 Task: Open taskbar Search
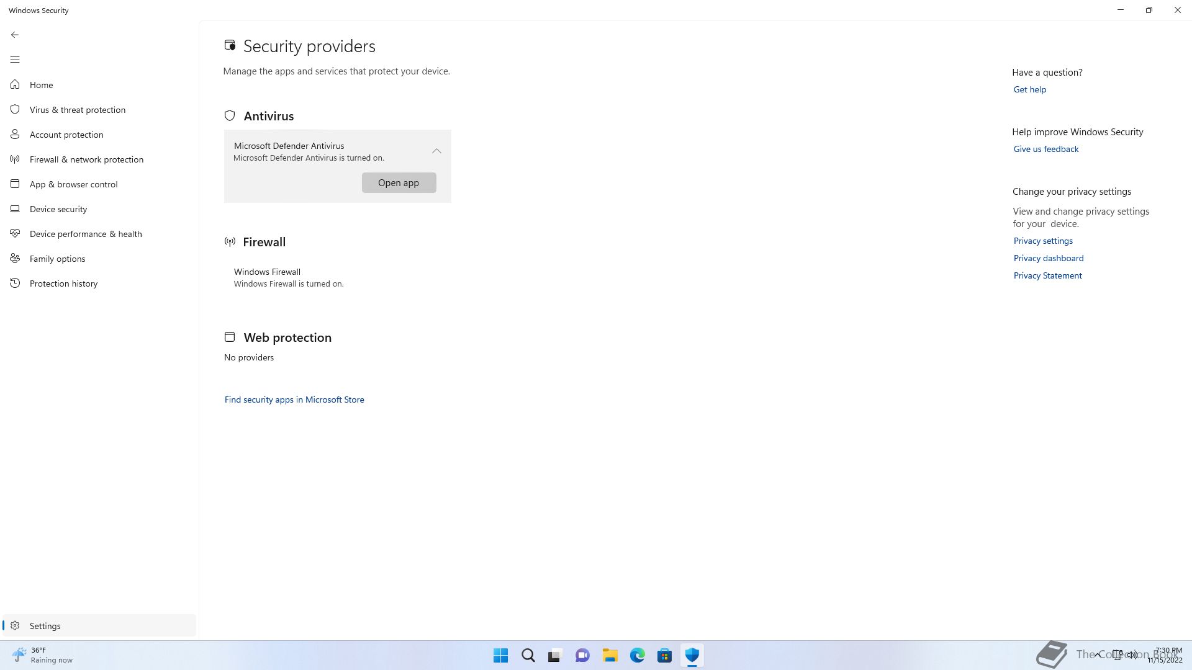pos(528,655)
